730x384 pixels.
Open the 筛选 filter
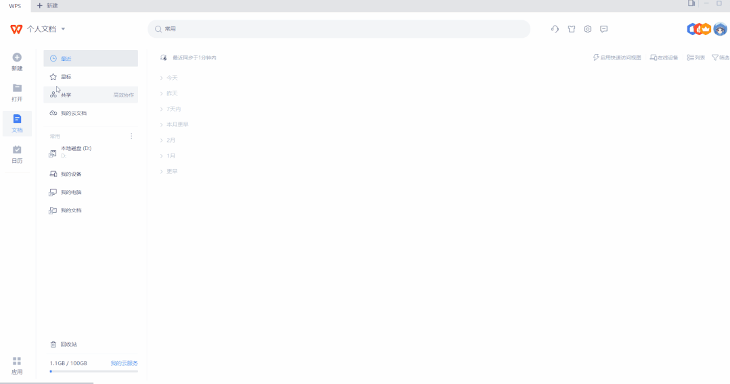pyautogui.click(x=721, y=57)
